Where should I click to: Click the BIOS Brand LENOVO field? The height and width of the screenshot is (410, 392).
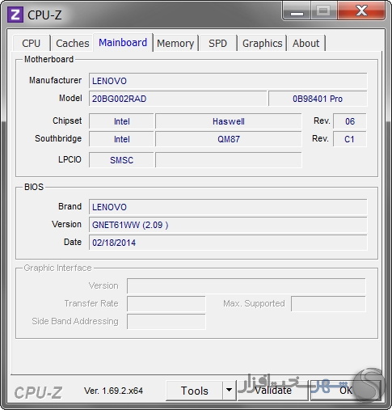point(228,207)
